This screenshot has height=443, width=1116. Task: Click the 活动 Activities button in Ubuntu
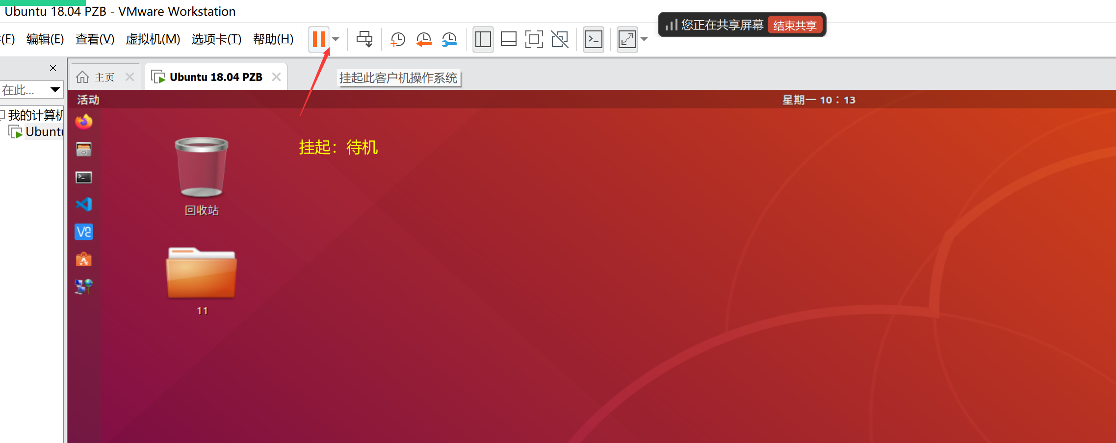(x=88, y=100)
